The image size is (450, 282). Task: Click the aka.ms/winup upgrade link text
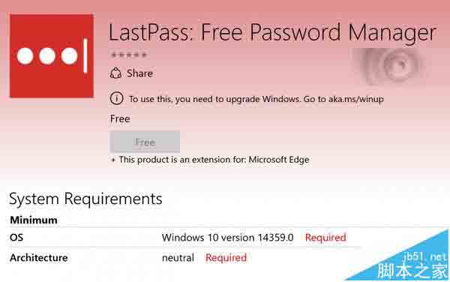pyautogui.click(x=355, y=99)
